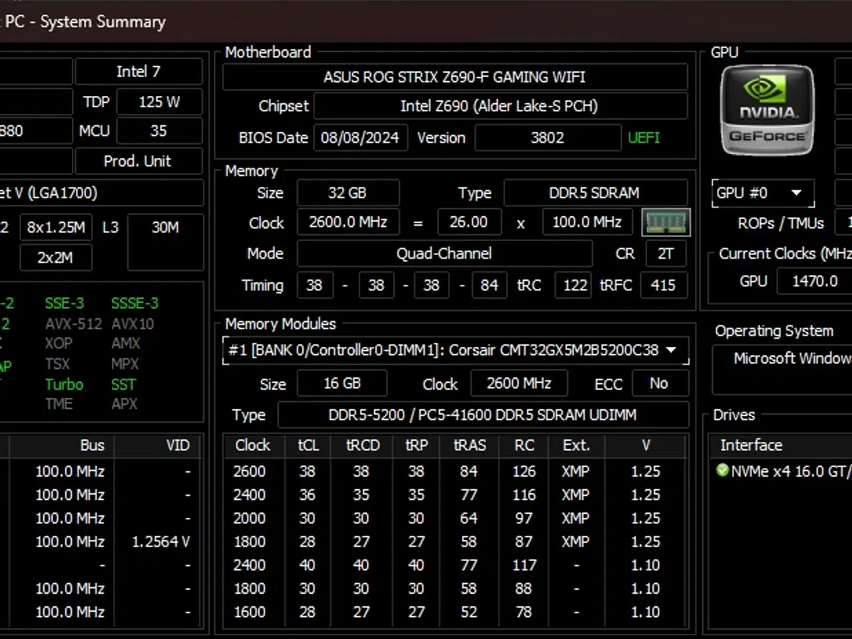This screenshot has height=639, width=852.
Task: Click the 32 GB memory size field
Action: tap(347, 193)
